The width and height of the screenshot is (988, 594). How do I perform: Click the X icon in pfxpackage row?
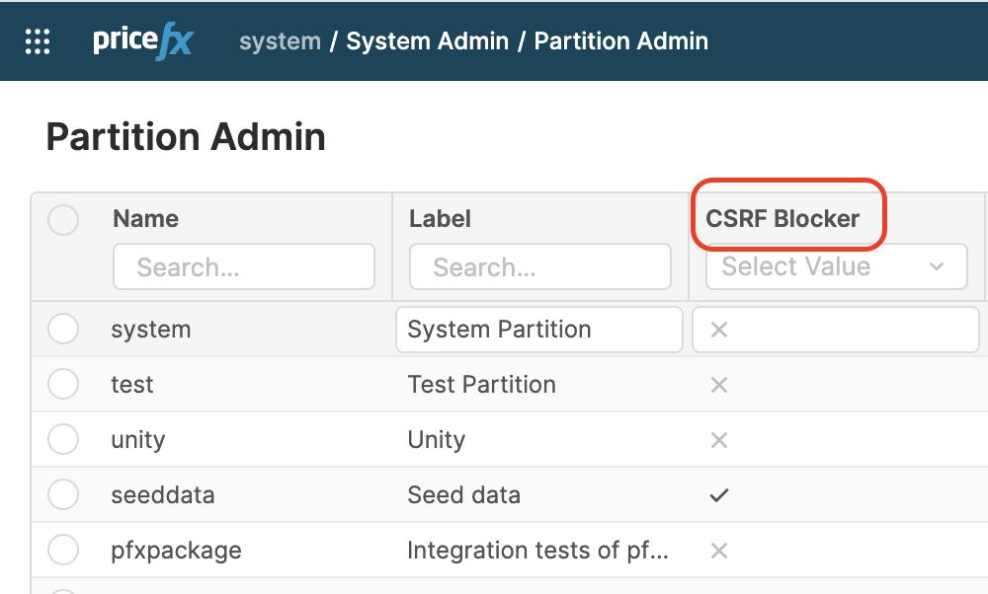pos(719,551)
